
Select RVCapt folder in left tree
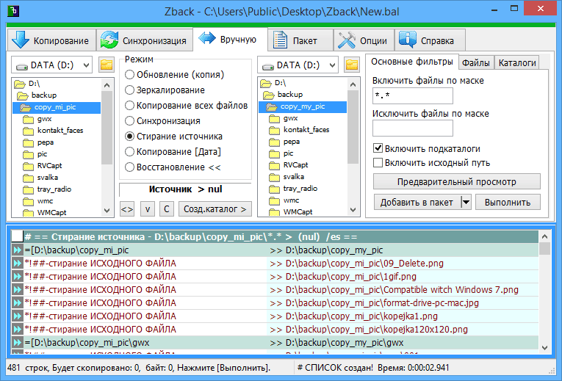pyautogui.click(x=49, y=165)
